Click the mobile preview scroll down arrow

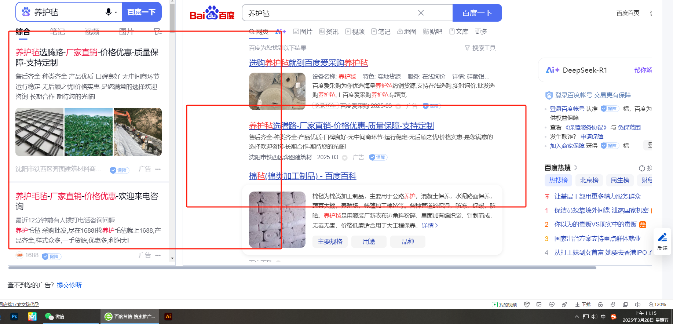(172, 258)
